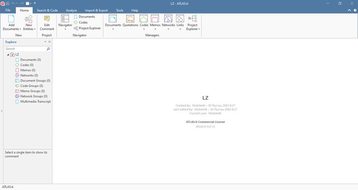Expand the Codes manager dropdown arrow
Viewport: 358px width, 190px height.
click(144, 29)
